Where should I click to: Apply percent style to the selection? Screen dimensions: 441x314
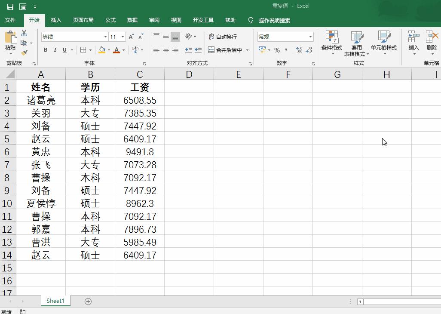[278, 50]
